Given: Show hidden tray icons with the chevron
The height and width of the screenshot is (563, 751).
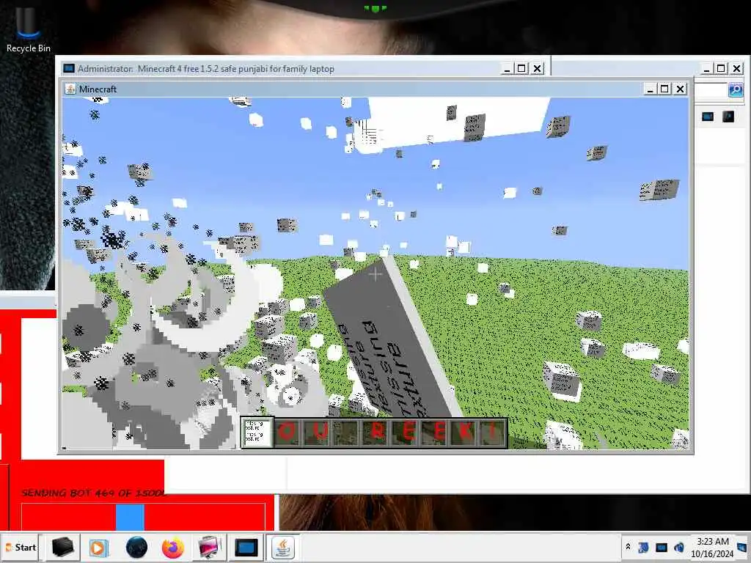Looking at the screenshot, I should 628,546.
